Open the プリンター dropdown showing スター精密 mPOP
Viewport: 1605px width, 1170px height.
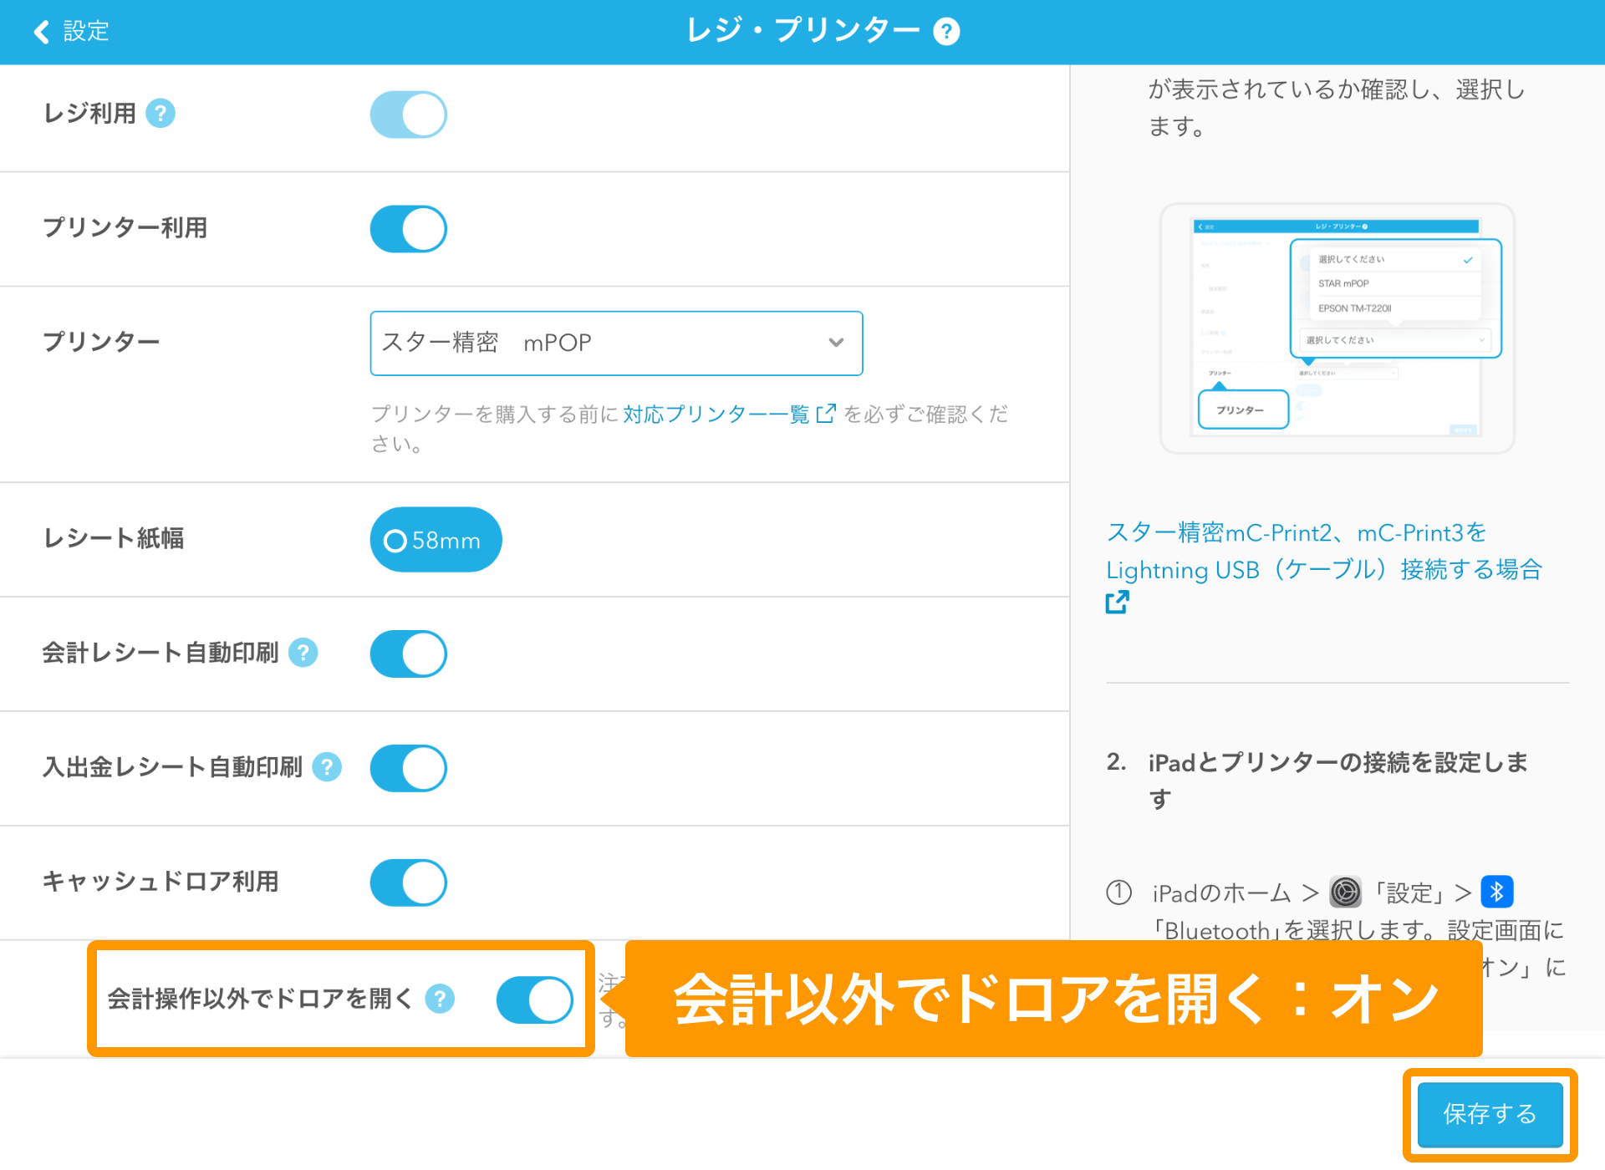[x=616, y=343]
